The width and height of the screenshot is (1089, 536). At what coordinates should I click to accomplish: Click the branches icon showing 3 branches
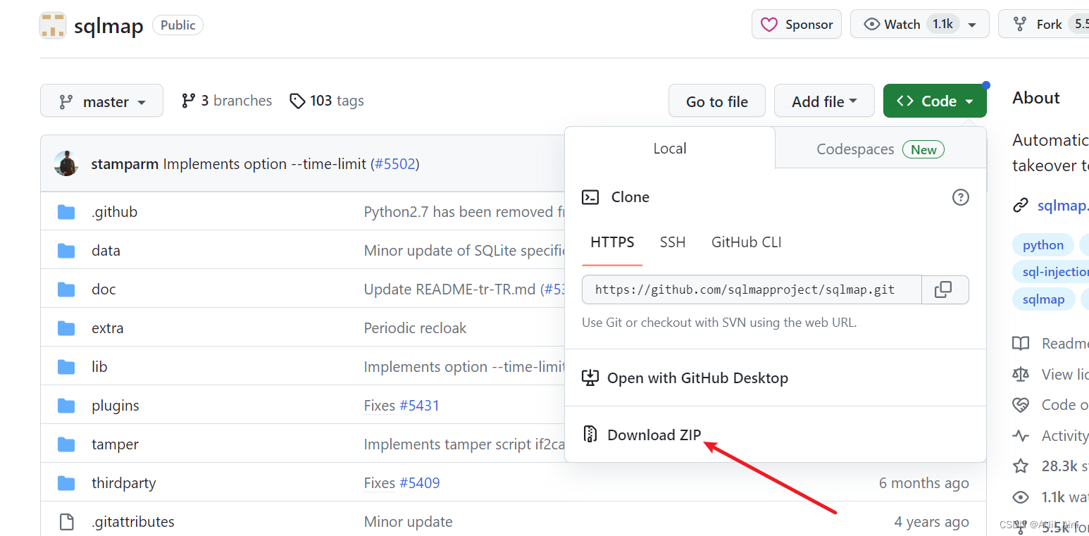tap(188, 101)
